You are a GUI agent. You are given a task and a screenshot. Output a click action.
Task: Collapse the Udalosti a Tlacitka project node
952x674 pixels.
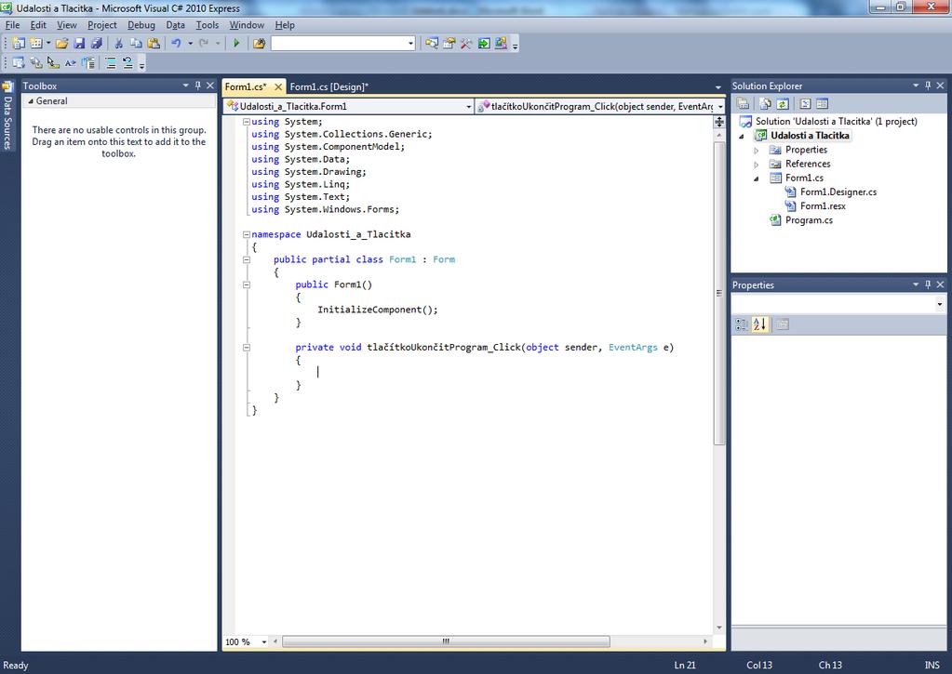point(742,136)
